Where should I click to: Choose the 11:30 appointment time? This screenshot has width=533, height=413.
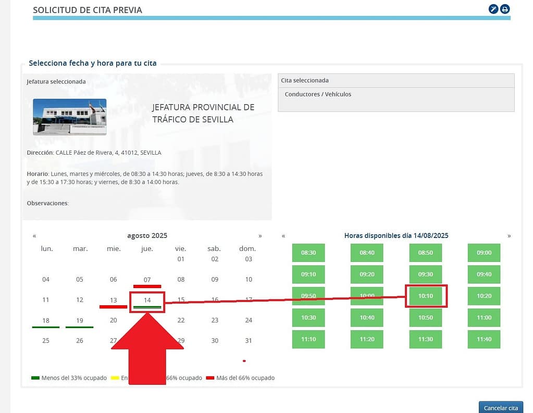(425, 339)
